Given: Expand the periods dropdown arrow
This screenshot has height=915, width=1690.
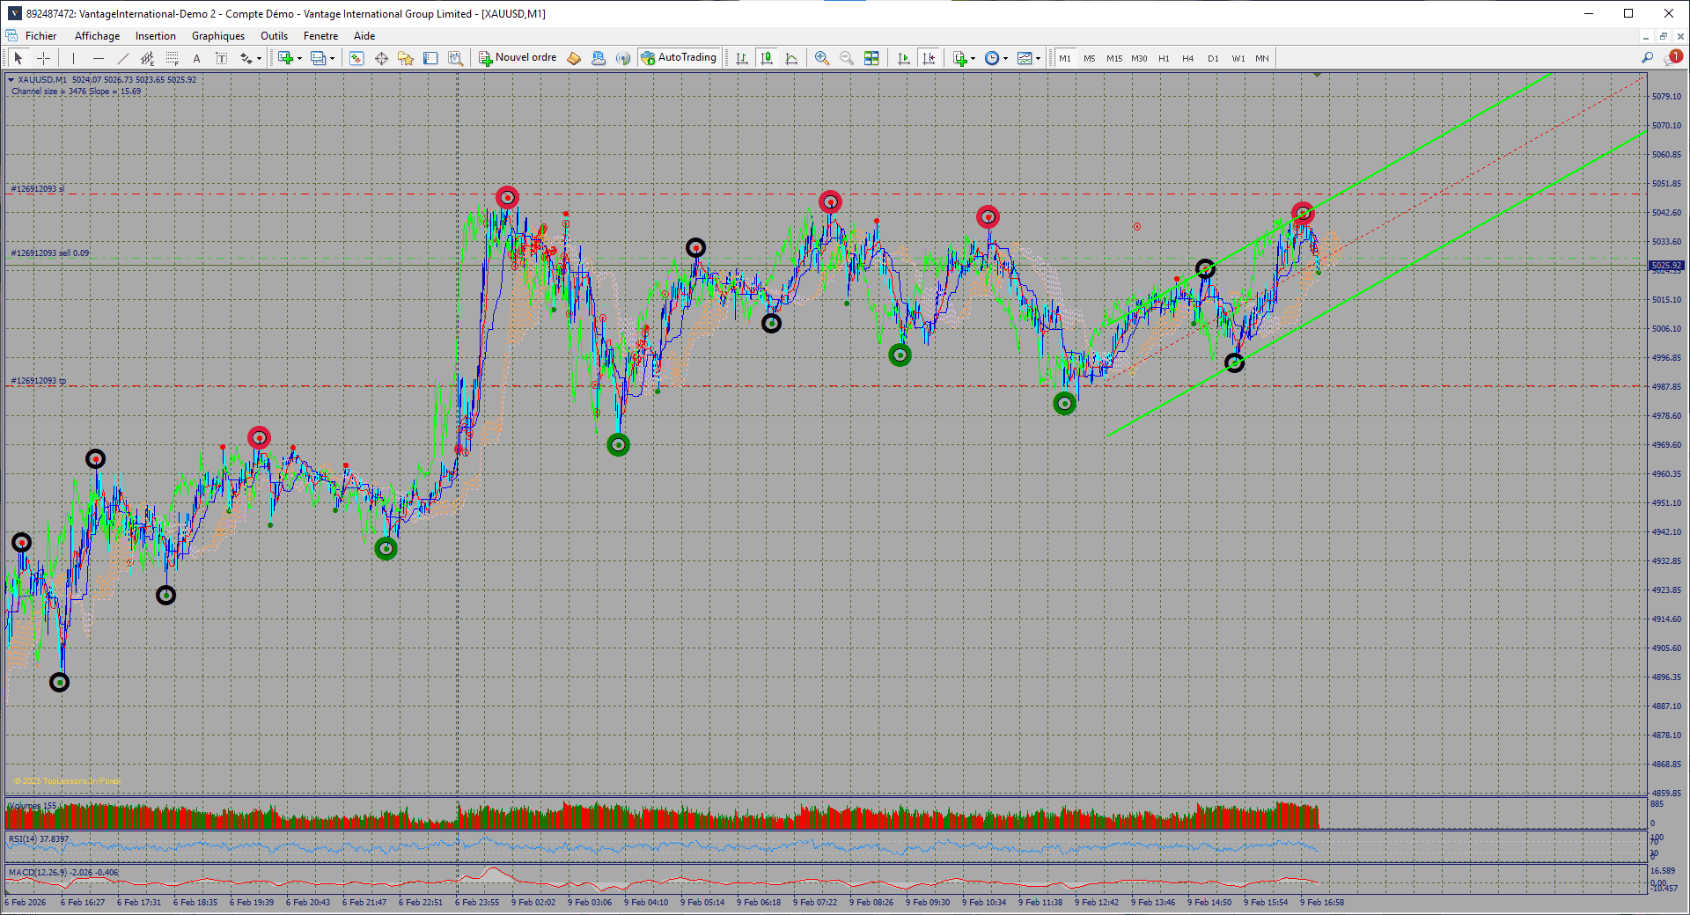Looking at the screenshot, I should pyautogui.click(x=1005, y=59).
